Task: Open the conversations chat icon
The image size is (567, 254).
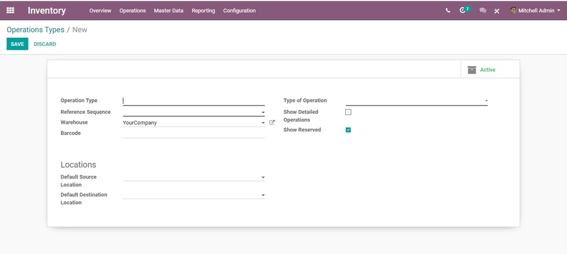Action: 483,11
